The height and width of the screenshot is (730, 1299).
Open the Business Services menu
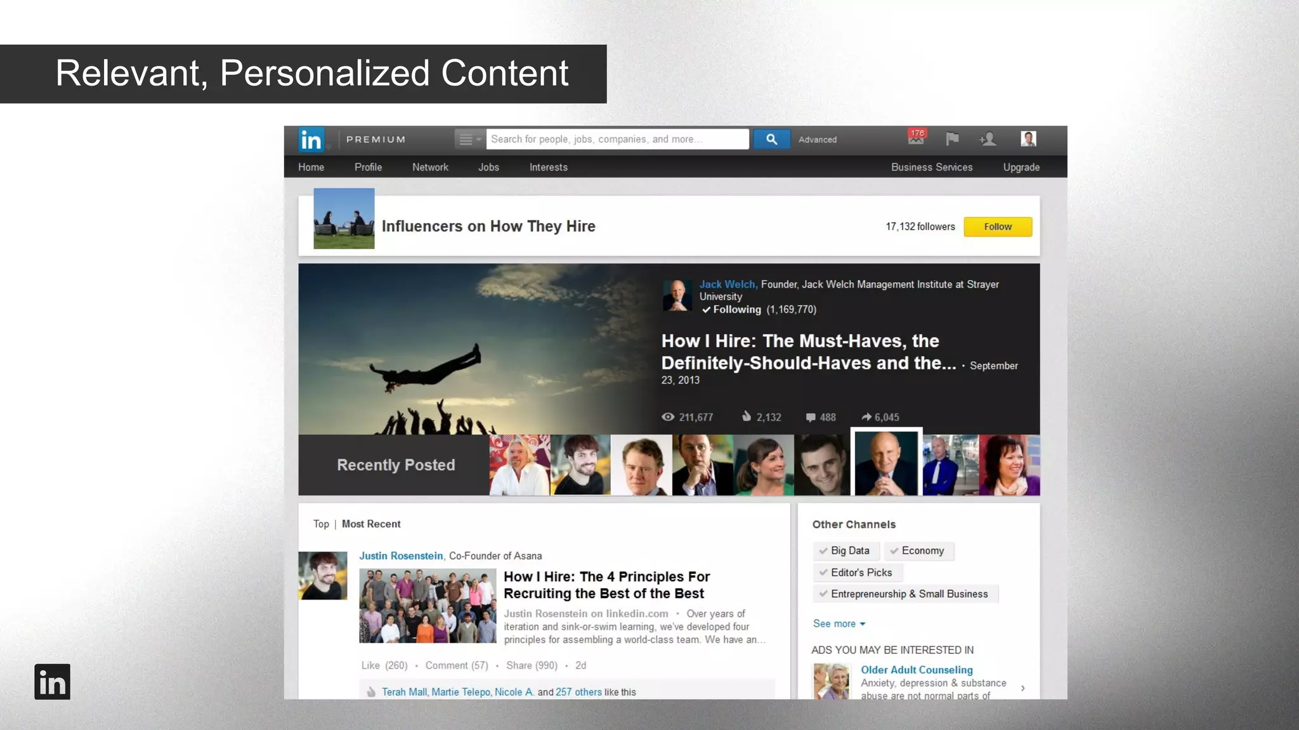[932, 167]
